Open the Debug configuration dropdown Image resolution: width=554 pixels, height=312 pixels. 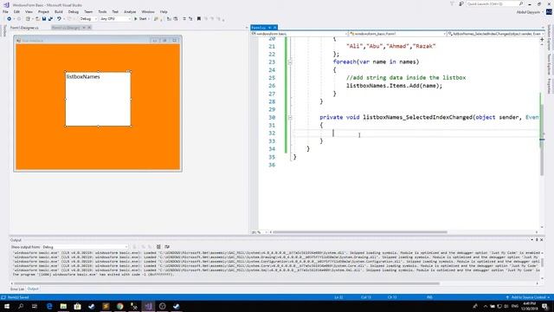[88, 19]
